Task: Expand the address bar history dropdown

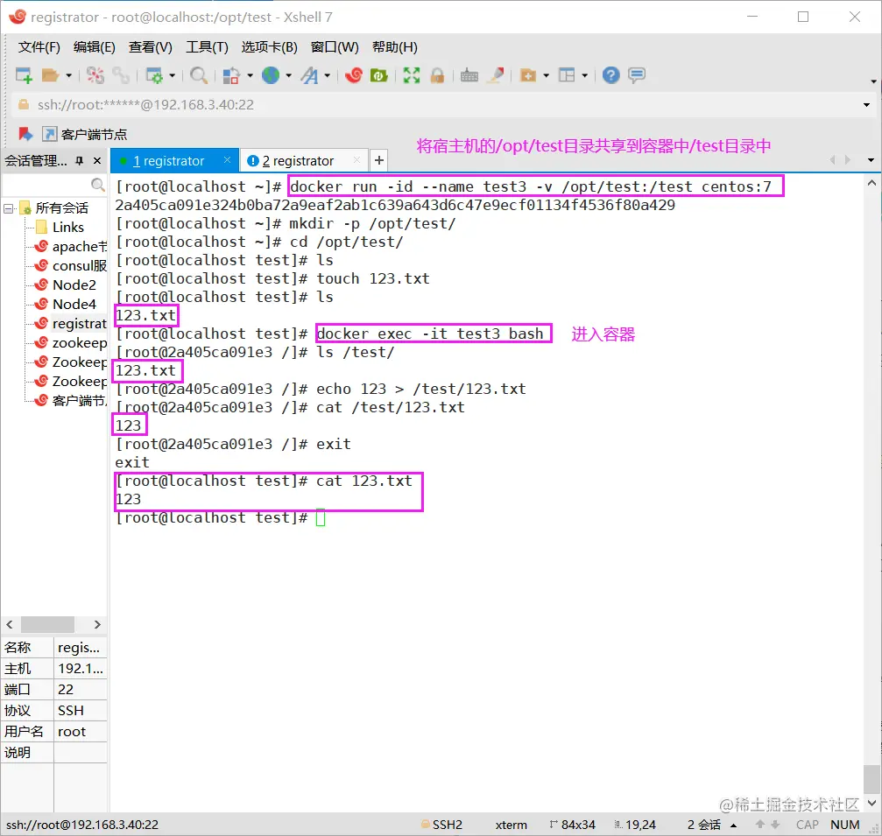Action: [866, 105]
